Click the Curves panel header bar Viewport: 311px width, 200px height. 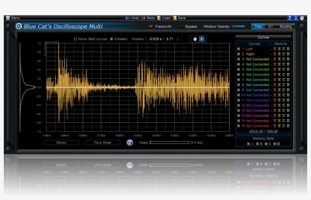(263, 37)
